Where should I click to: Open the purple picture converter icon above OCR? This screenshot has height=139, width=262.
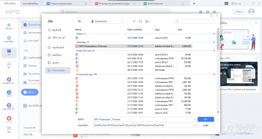[9, 79]
